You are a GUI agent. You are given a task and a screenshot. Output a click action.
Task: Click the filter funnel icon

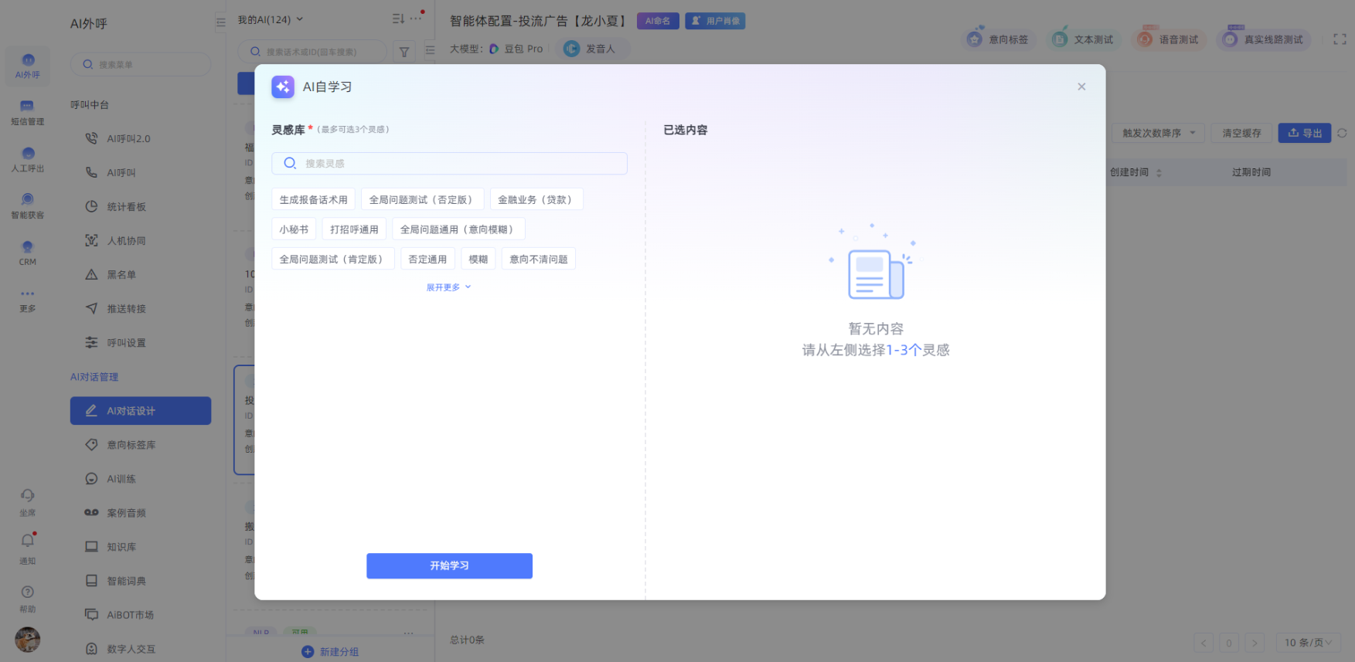404,52
